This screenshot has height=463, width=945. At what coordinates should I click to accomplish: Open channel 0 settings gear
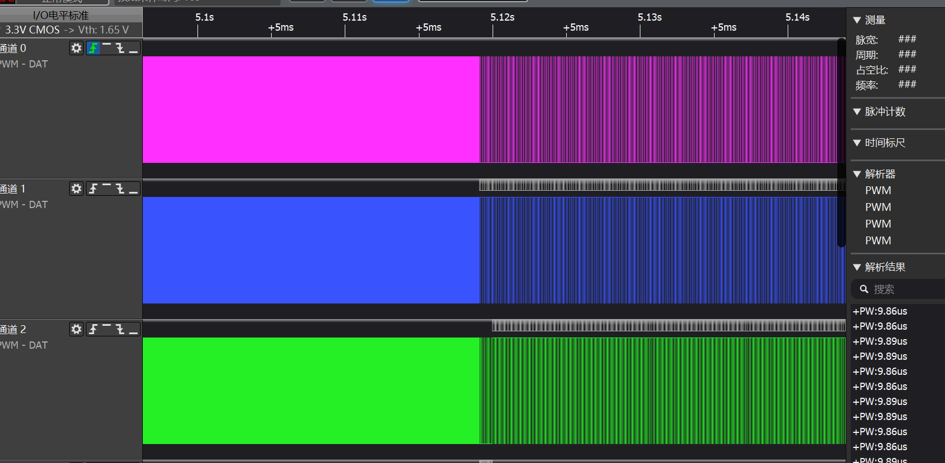[x=76, y=49]
